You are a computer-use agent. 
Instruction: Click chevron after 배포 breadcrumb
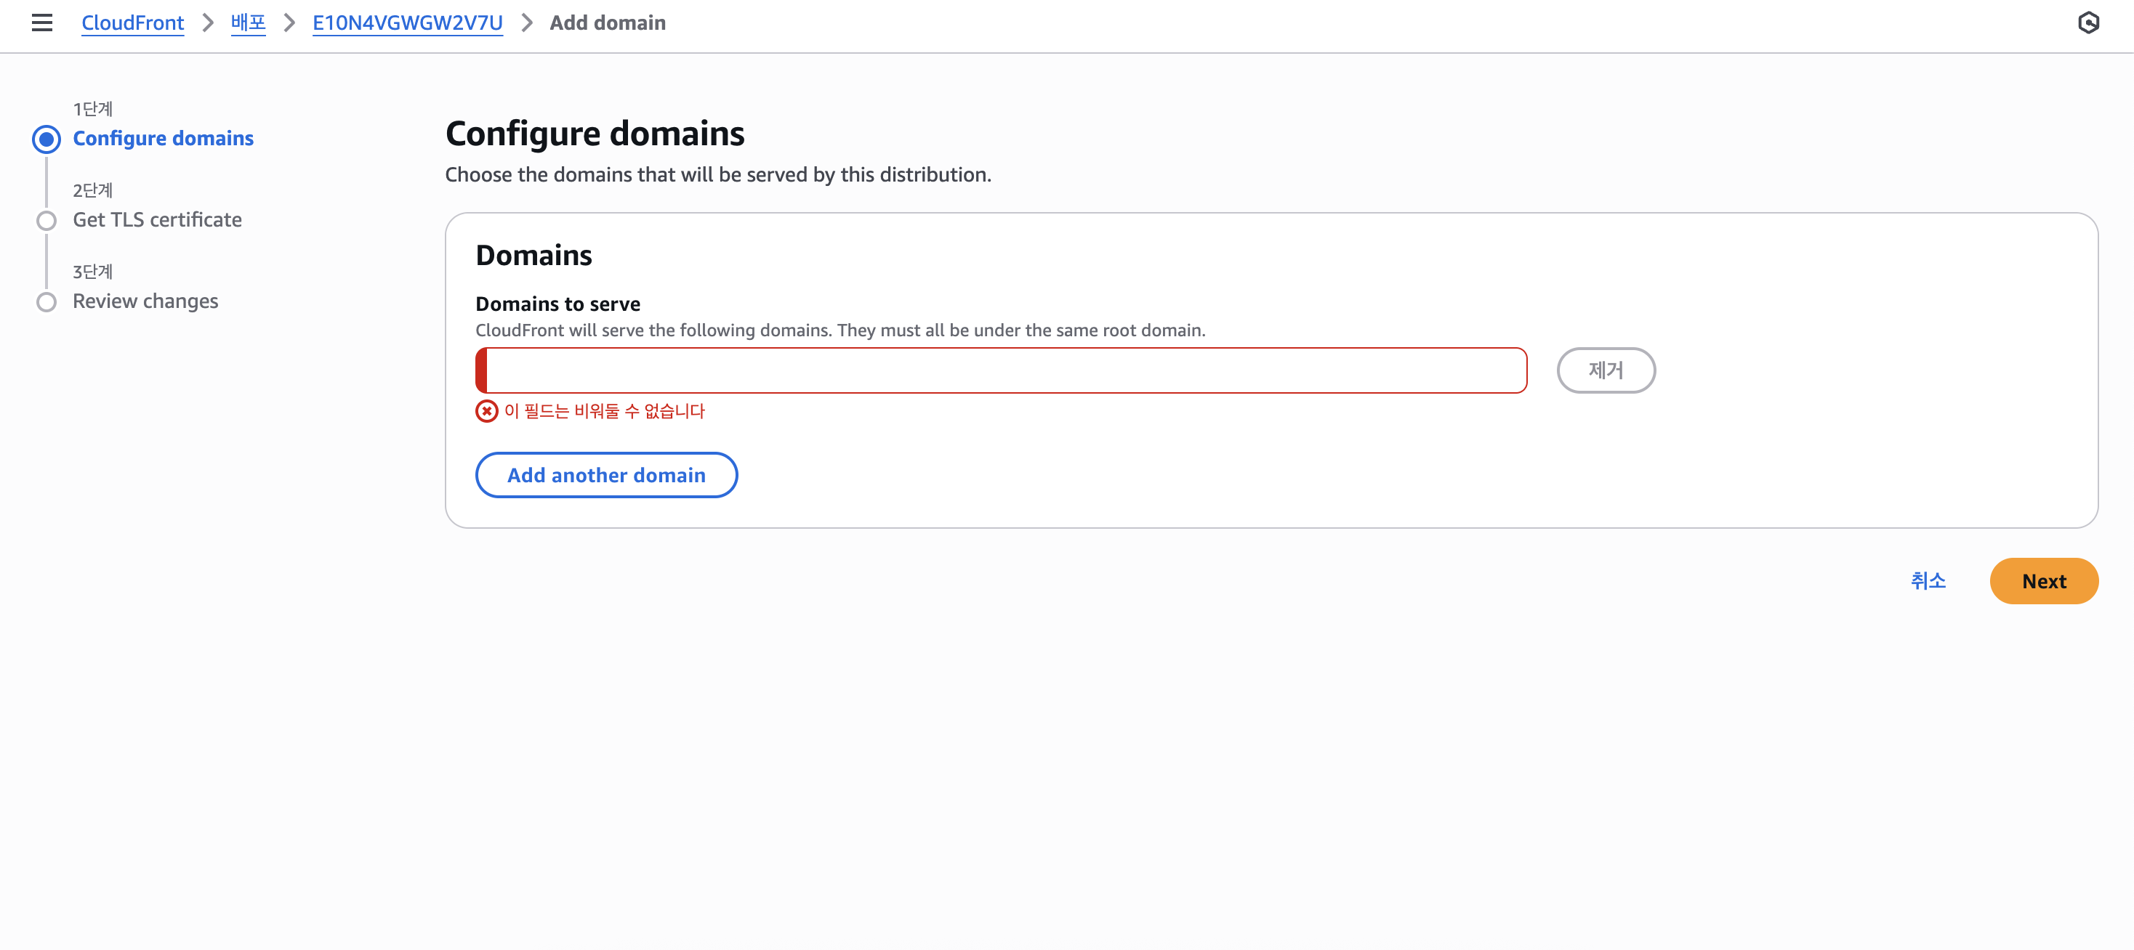click(289, 23)
